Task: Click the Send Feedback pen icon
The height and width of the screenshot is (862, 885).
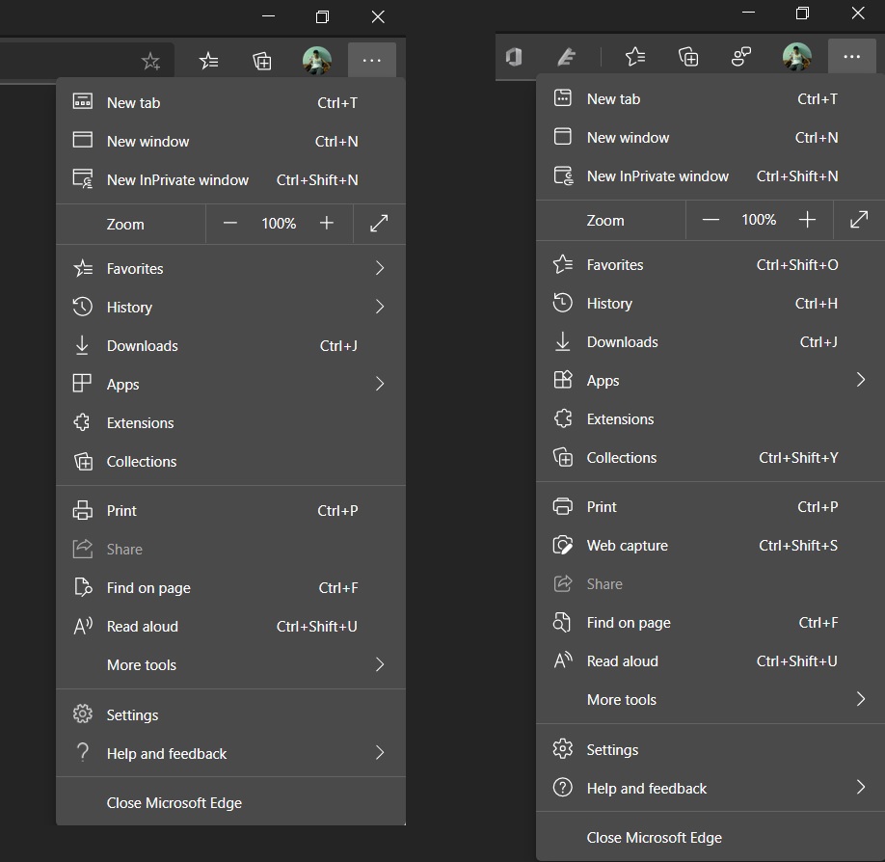Action: tap(567, 57)
